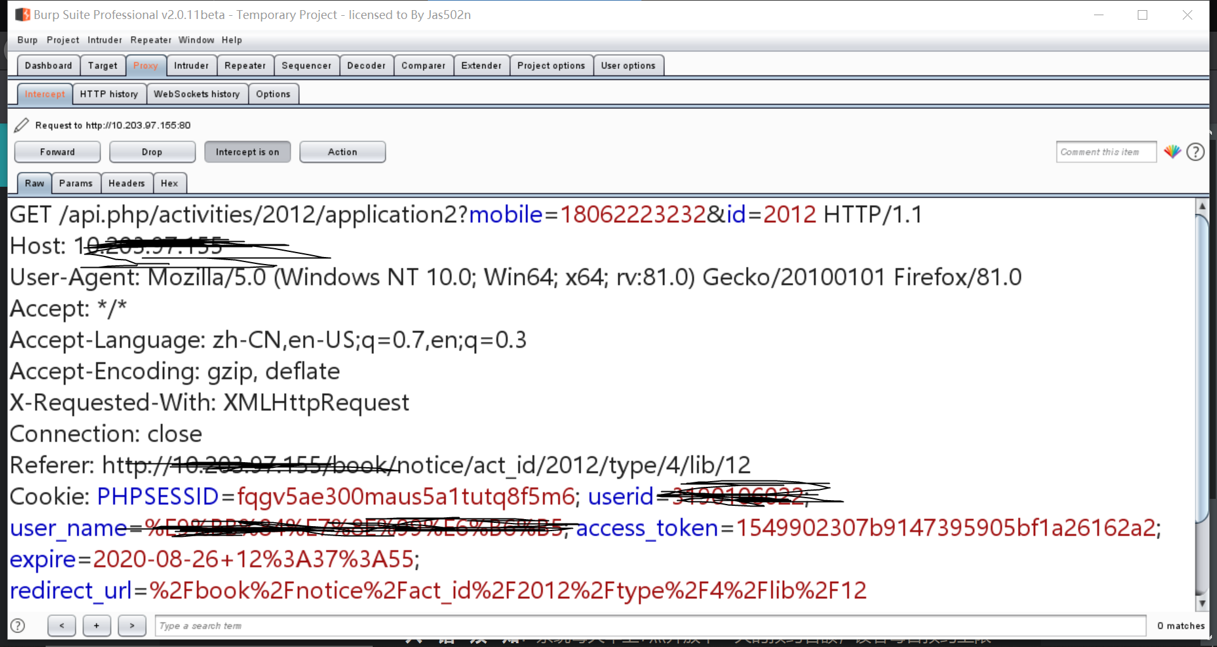Open the Decoder tab
The height and width of the screenshot is (647, 1217).
tap(366, 66)
